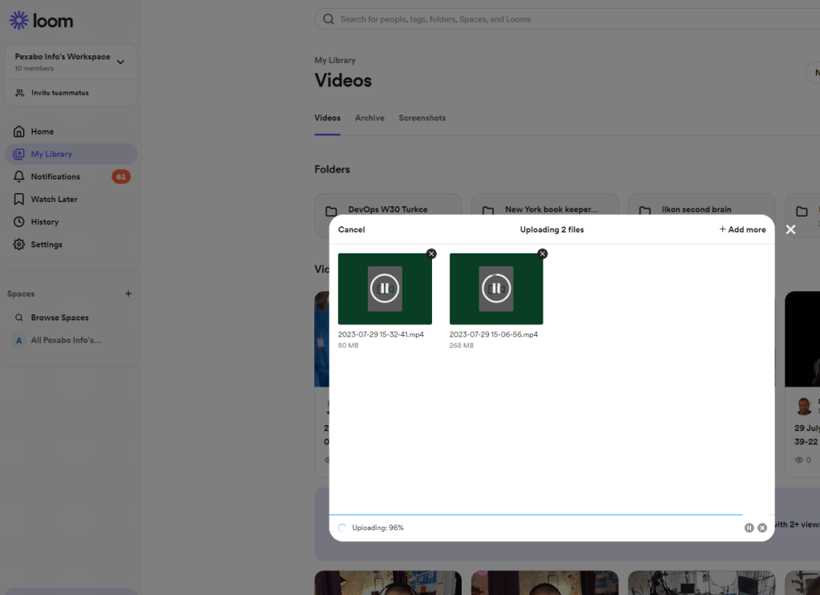The height and width of the screenshot is (595, 820).
Task: Click the Folders section heading
Action: point(332,169)
